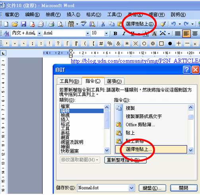Toggle the distributed alignment icon

pos(178,33)
